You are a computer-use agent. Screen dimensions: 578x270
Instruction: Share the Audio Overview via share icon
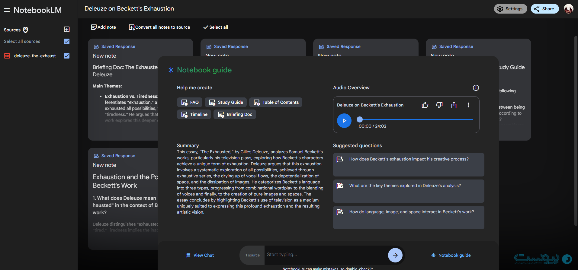(x=454, y=105)
